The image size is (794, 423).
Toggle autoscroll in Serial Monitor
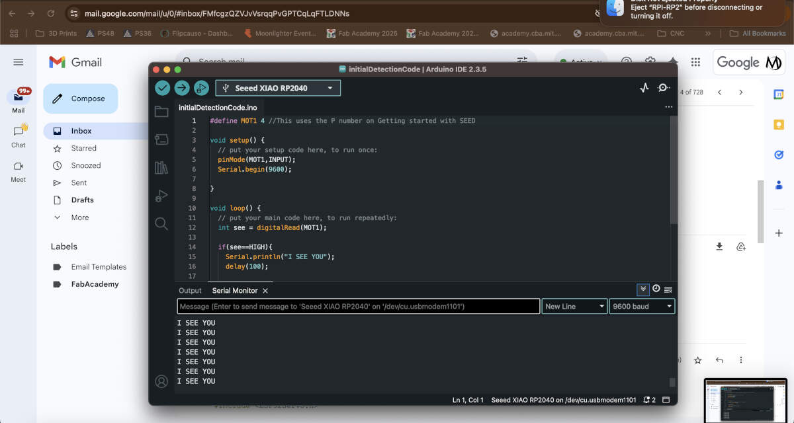point(642,289)
